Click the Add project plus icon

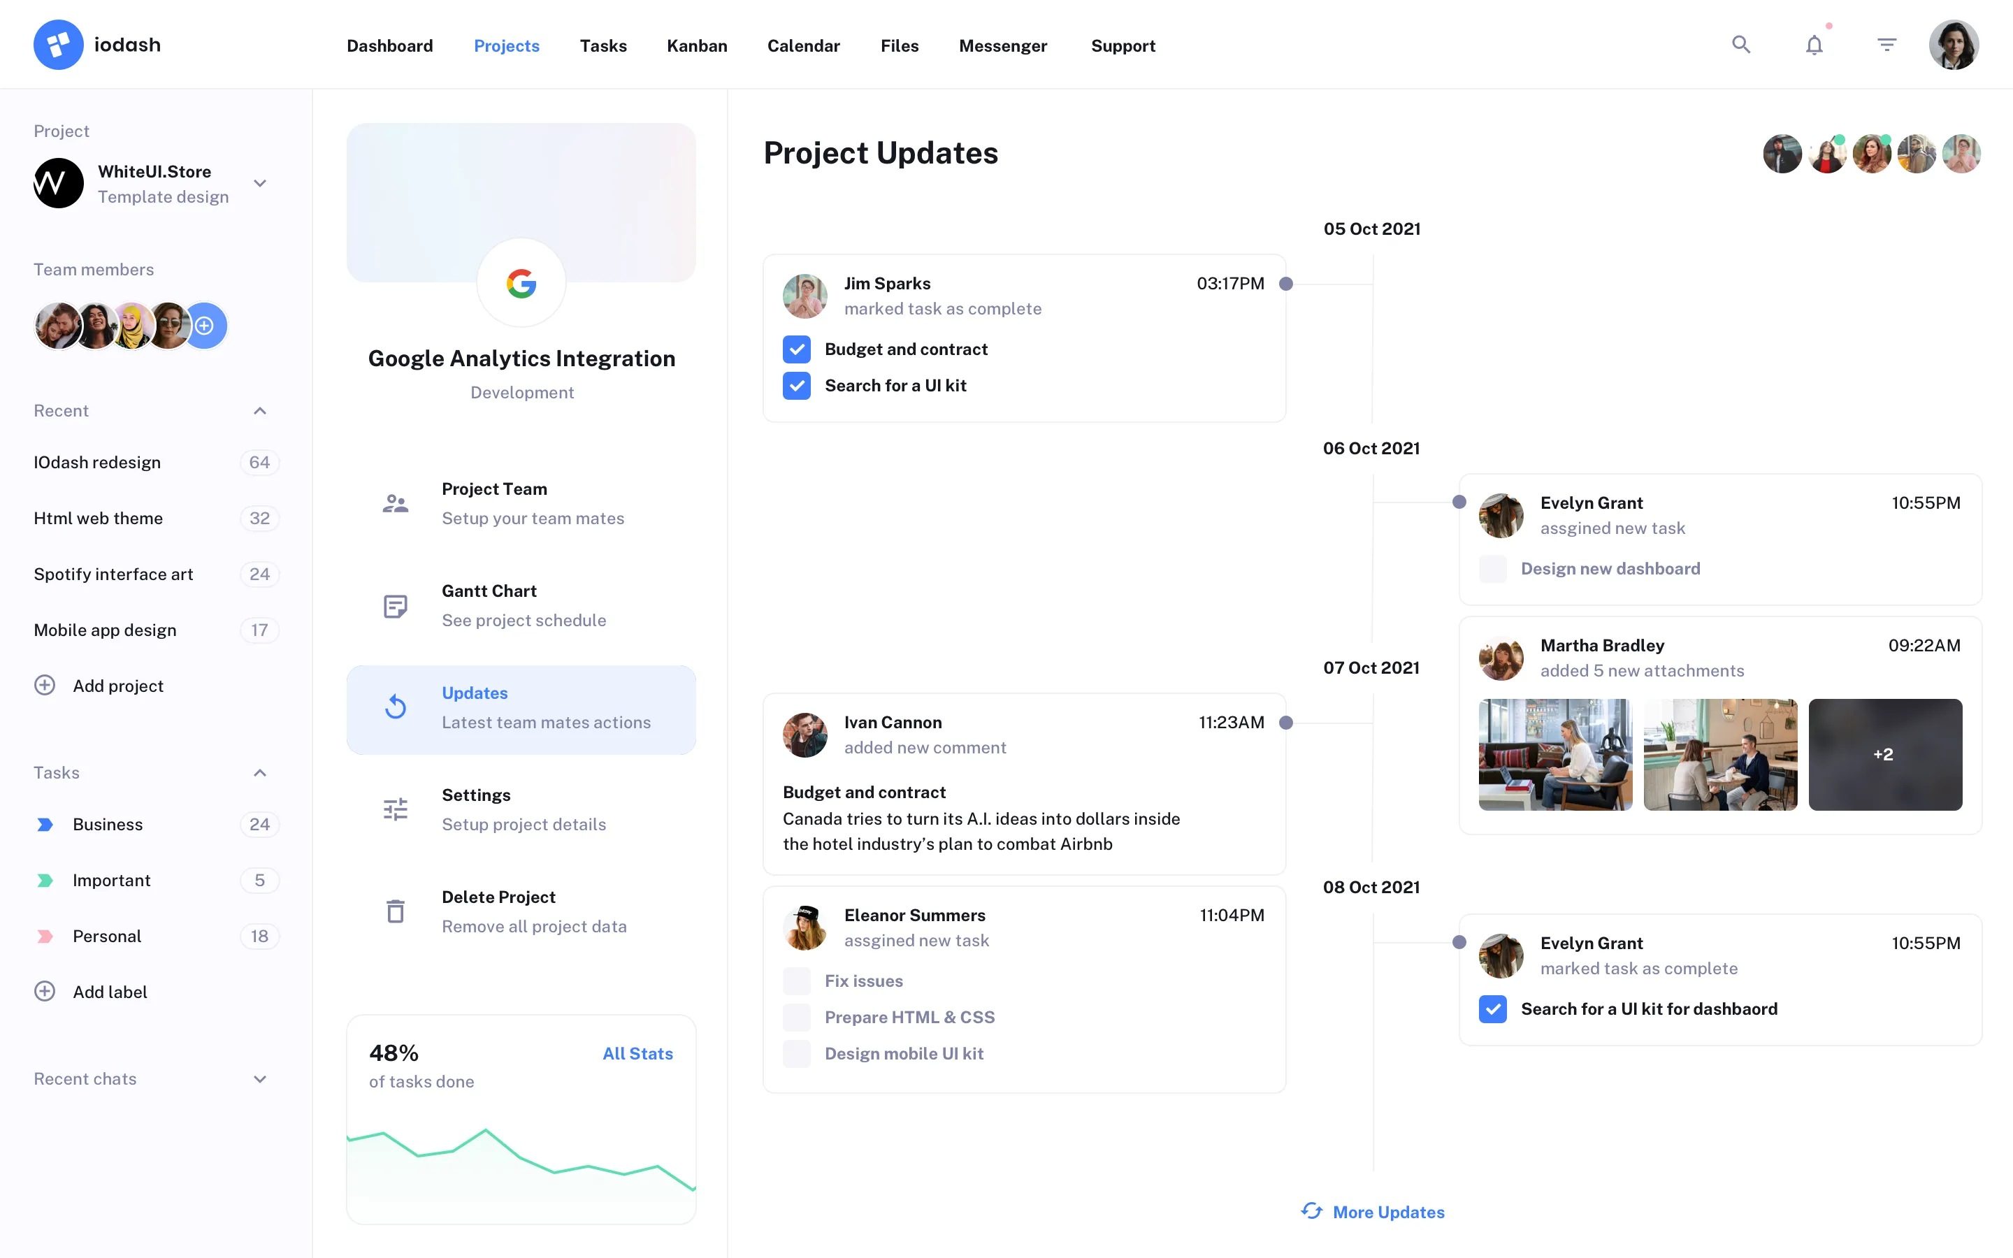pos(44,686)
